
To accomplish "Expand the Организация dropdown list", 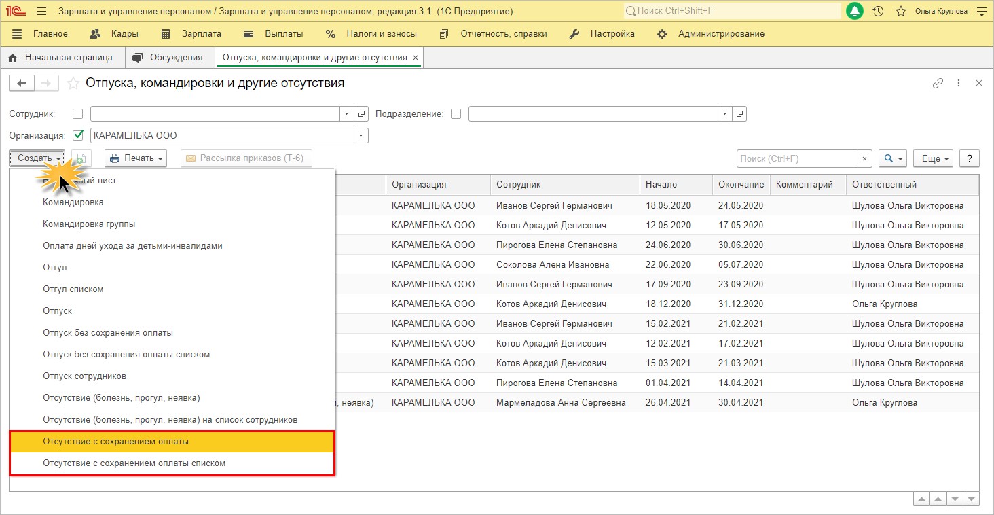I will [x=361, y=135].
